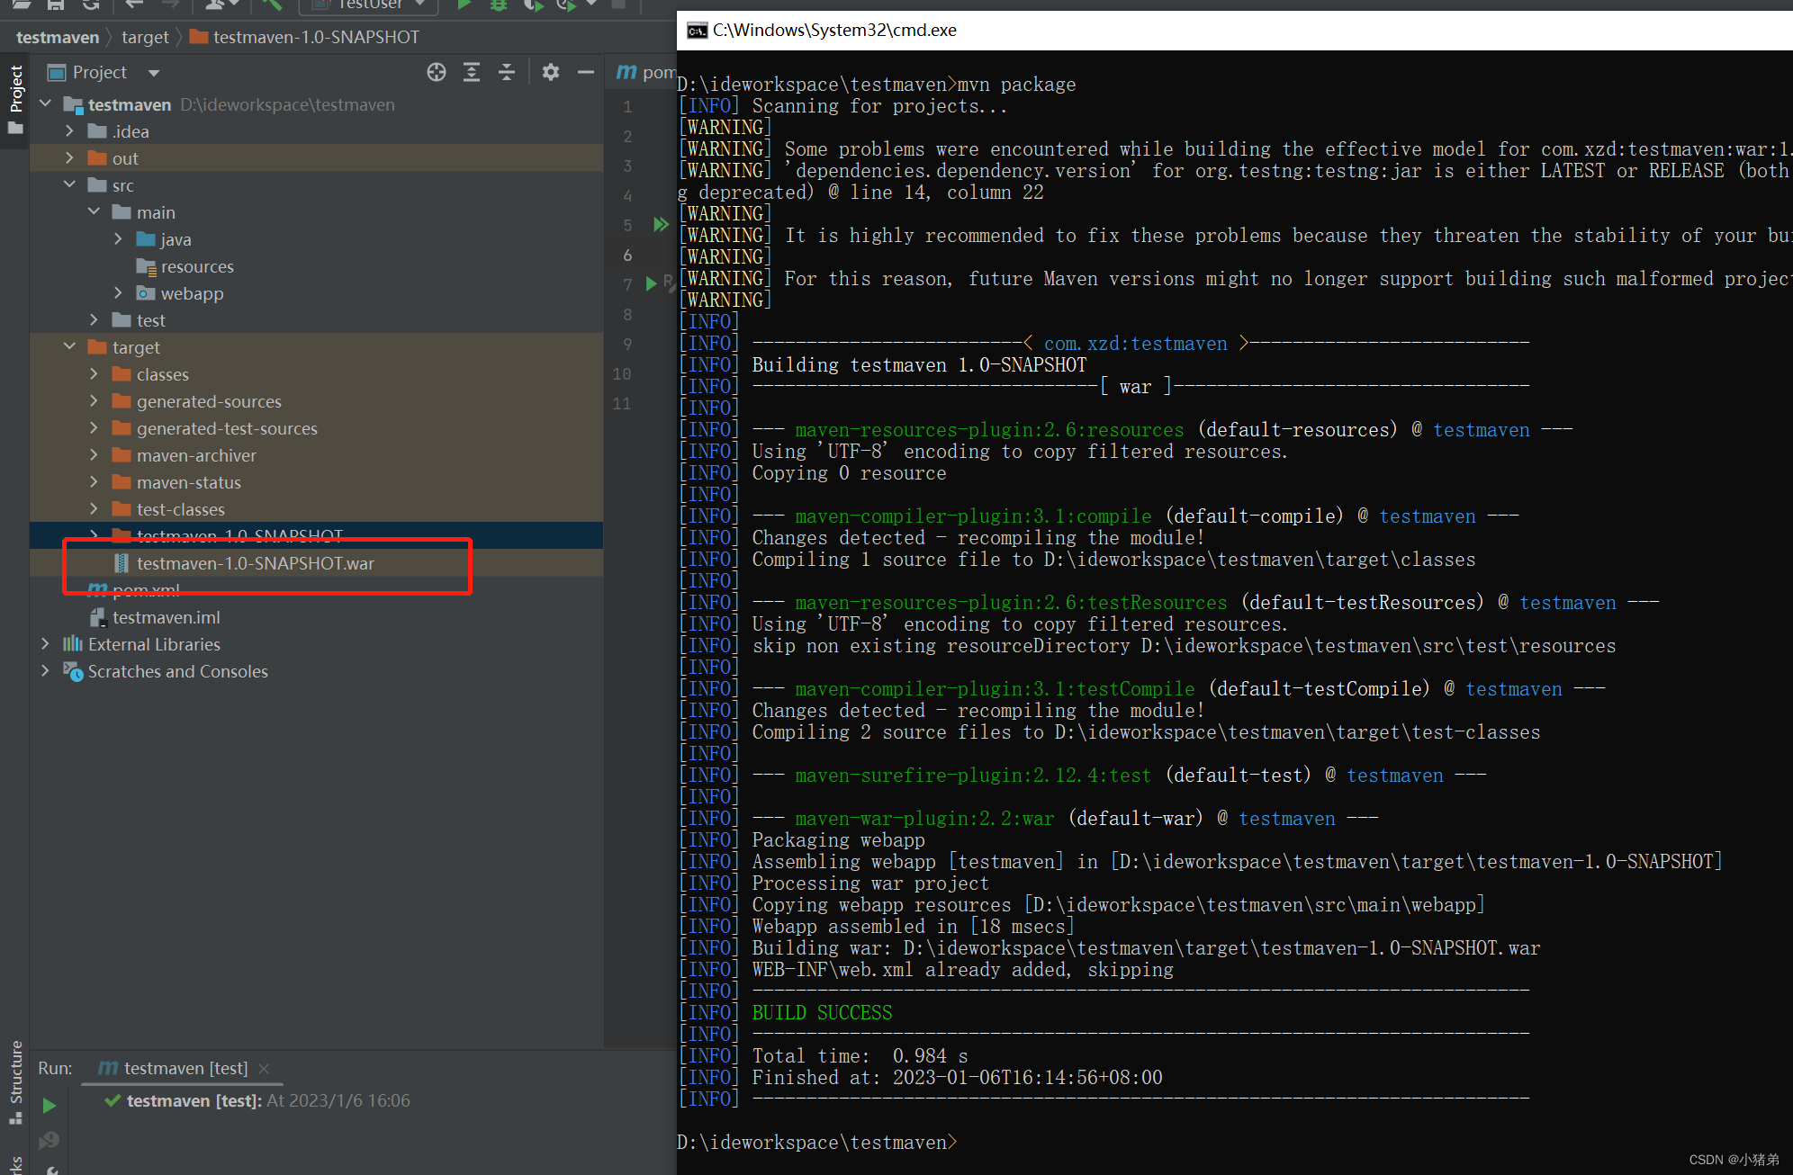This screenshot has width=1793, height=1175.
Task: Toggle the Structure side panel
Action: [15, 1080]
